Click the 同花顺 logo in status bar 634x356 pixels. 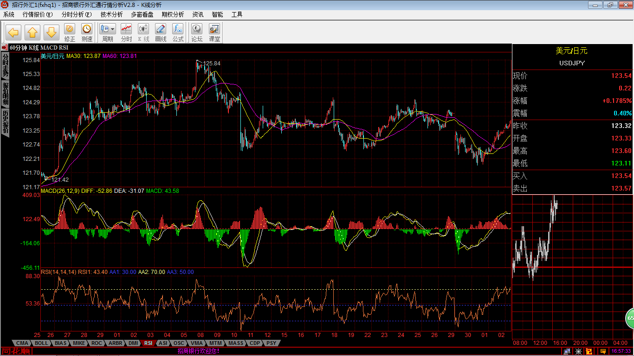pos(16,351)
